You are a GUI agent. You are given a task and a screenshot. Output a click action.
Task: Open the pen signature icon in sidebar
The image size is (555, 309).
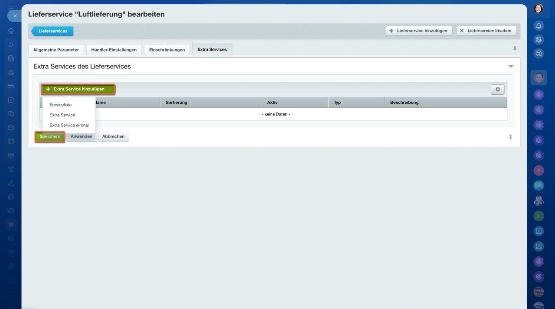11,183
